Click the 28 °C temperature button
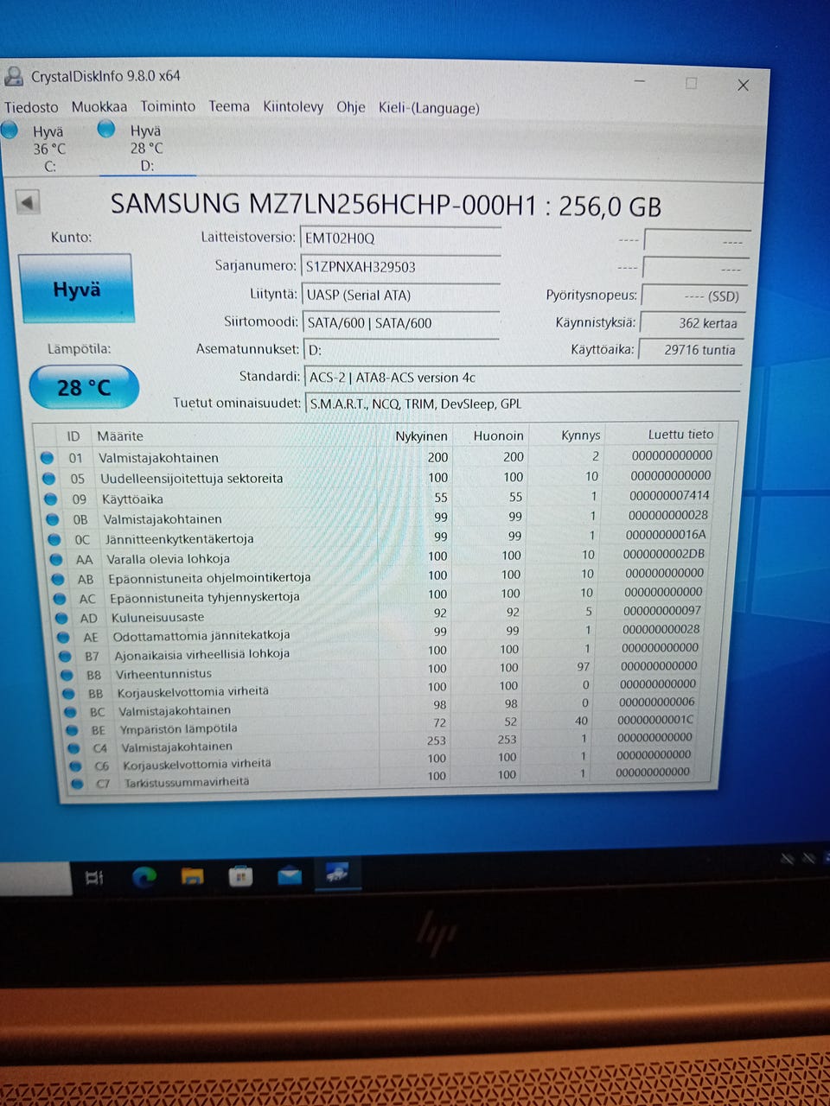This screenshot has height=1106, width=830. click(84, 387)
